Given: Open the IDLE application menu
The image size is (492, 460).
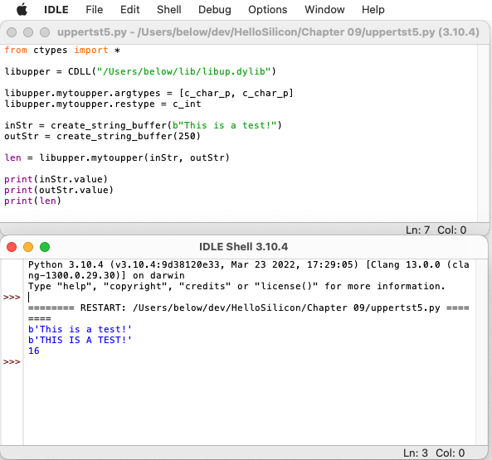Looking at the screenshot, I should 56,10.
